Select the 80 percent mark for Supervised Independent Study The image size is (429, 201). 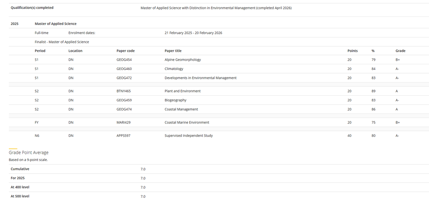point(374,136)
